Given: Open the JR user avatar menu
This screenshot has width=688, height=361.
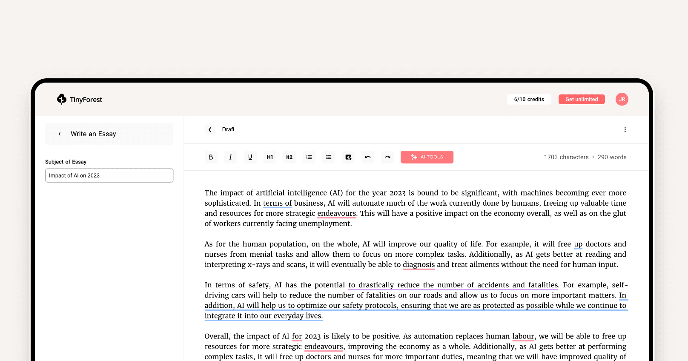Looking at the screenshot, I should pos(622,99).
